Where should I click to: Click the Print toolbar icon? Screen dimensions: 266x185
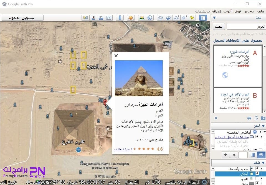click(x=101, y=18)
